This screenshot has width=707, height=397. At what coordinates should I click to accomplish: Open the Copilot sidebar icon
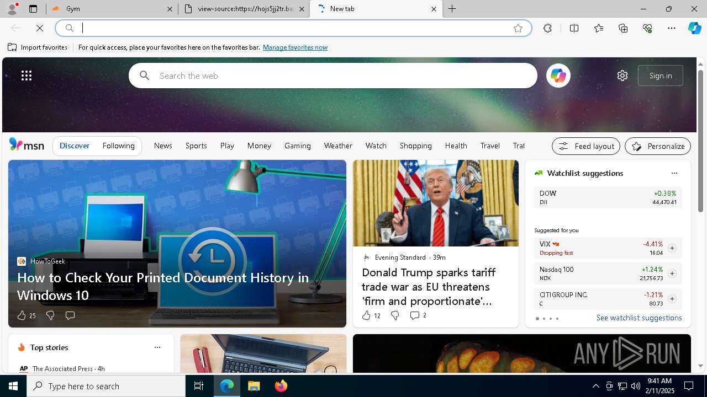coord(694,28)
